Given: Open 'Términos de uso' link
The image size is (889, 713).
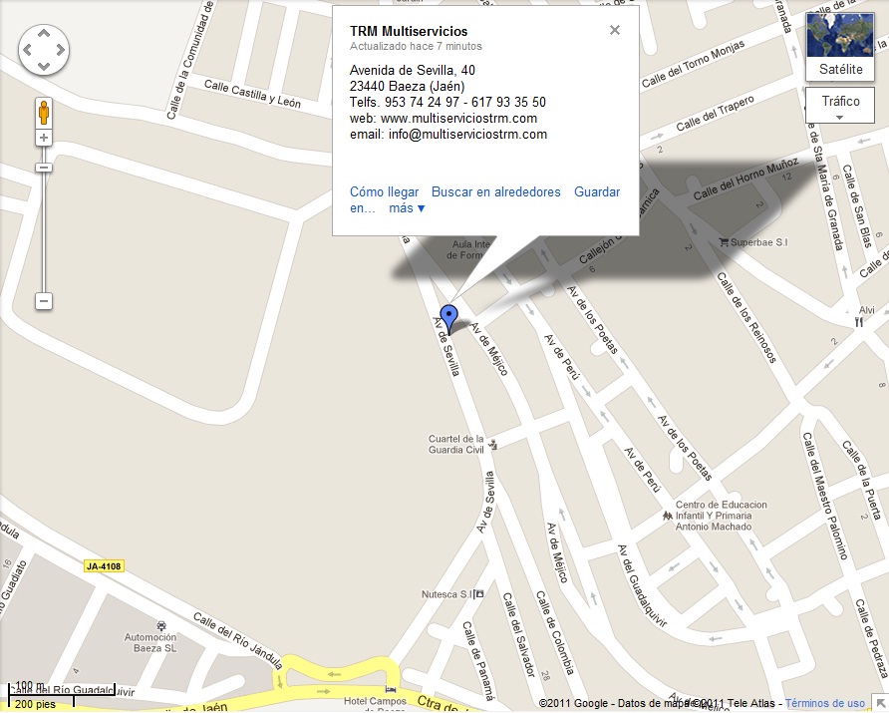Looking at the screenshot, I should click(x=825, y=703).
